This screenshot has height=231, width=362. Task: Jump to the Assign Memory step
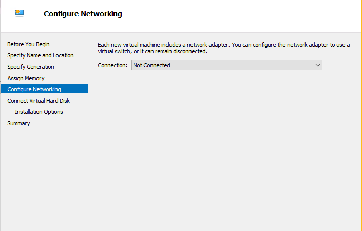click(x=26, y=78)
